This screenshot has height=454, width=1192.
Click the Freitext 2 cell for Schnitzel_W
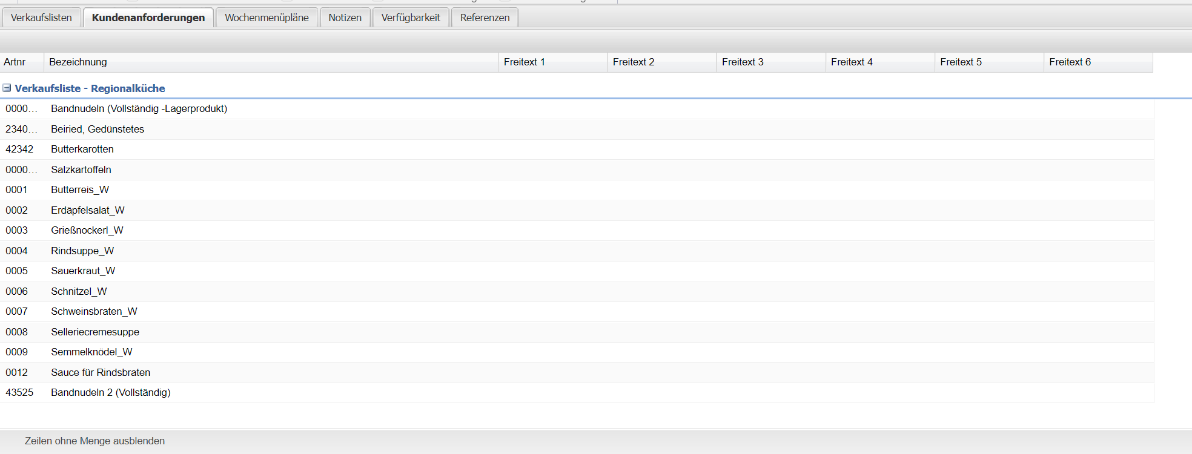point(661,291)
